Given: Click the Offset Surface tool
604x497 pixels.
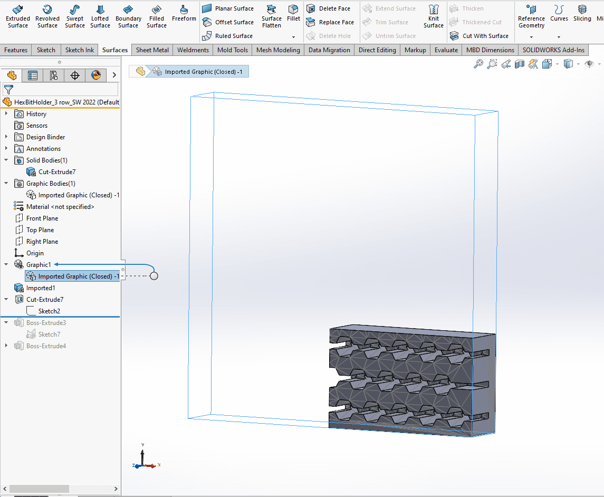Looking at the screenshot, I should point(228,22).
